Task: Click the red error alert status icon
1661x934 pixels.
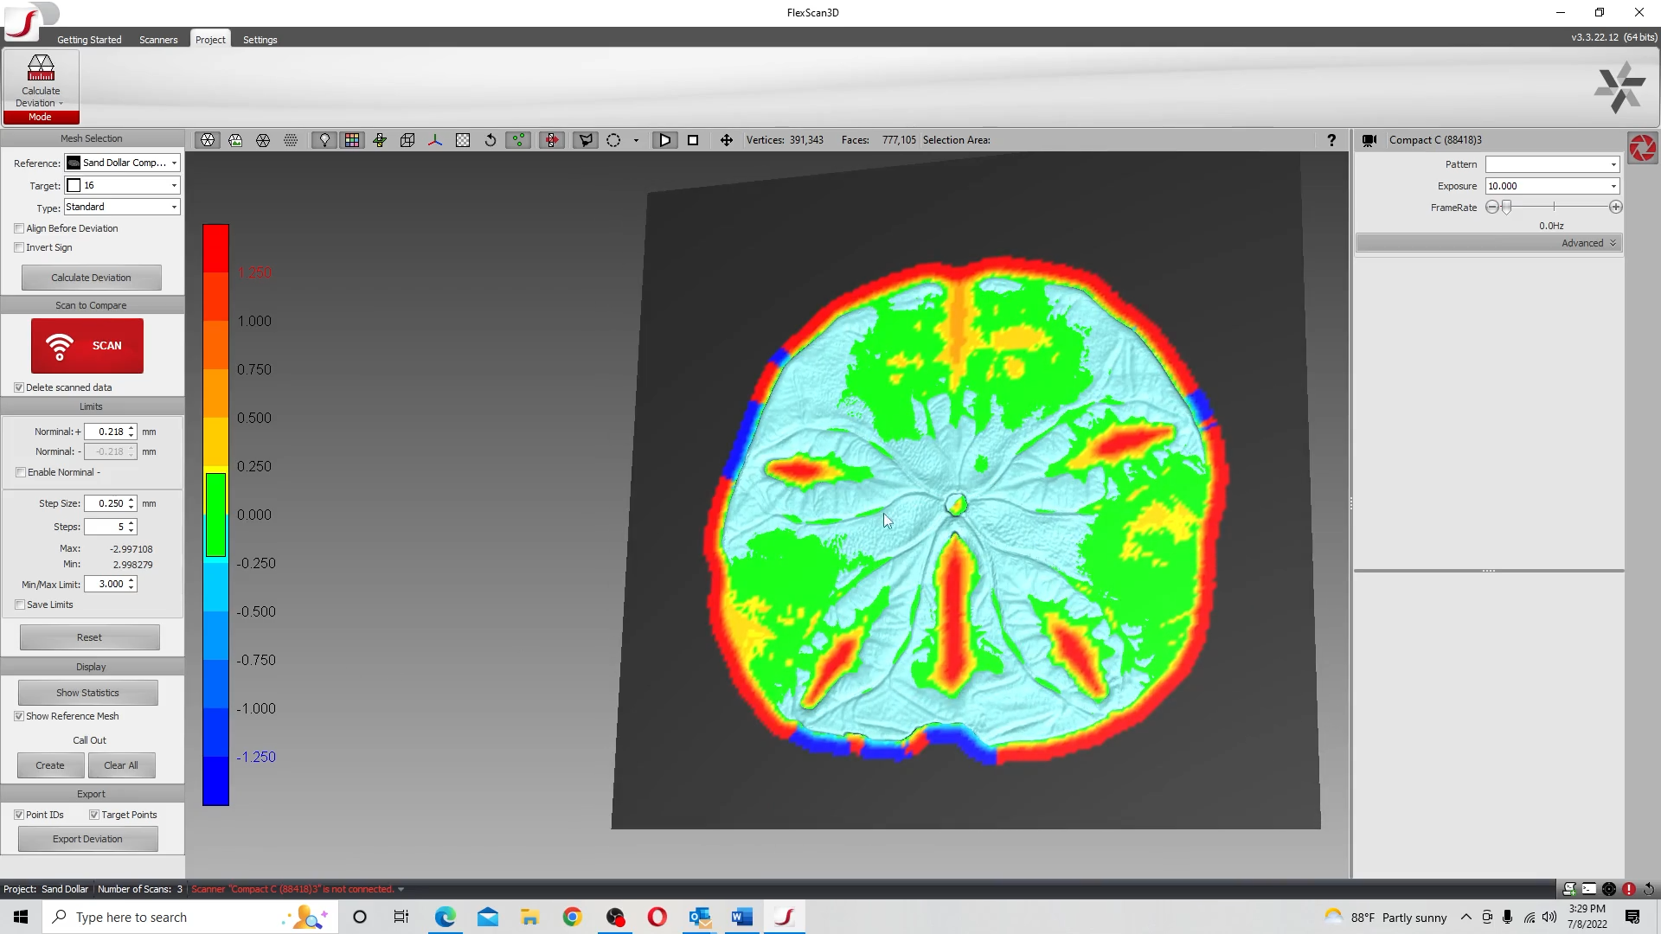Action: pos(1629,889)
